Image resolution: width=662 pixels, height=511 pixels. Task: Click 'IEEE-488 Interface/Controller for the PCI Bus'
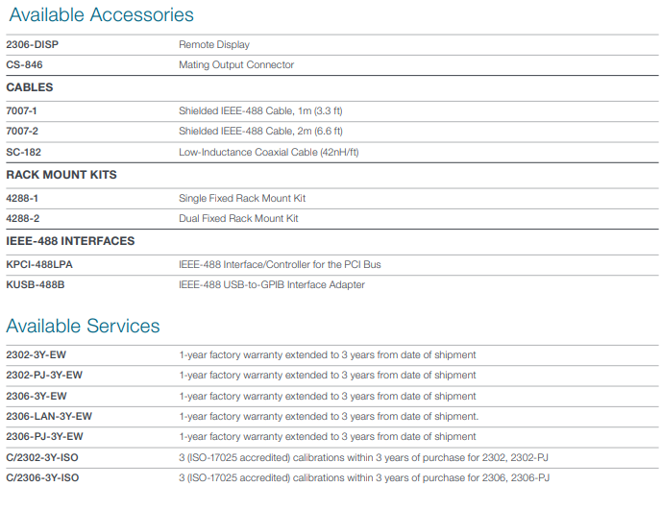tap(280, 264)
